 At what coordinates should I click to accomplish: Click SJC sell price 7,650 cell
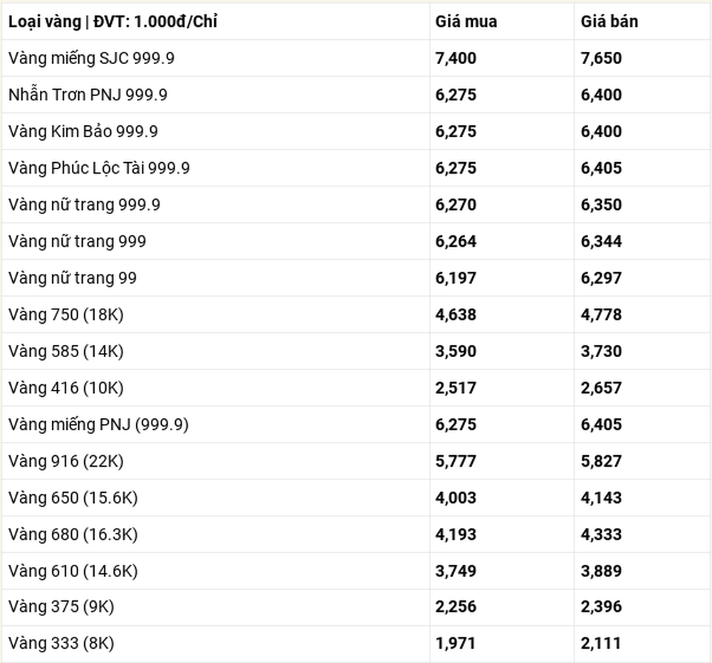601,58
